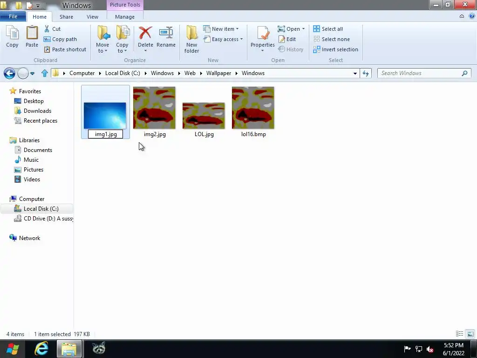Switch to the View tab

tap(93, 17)
